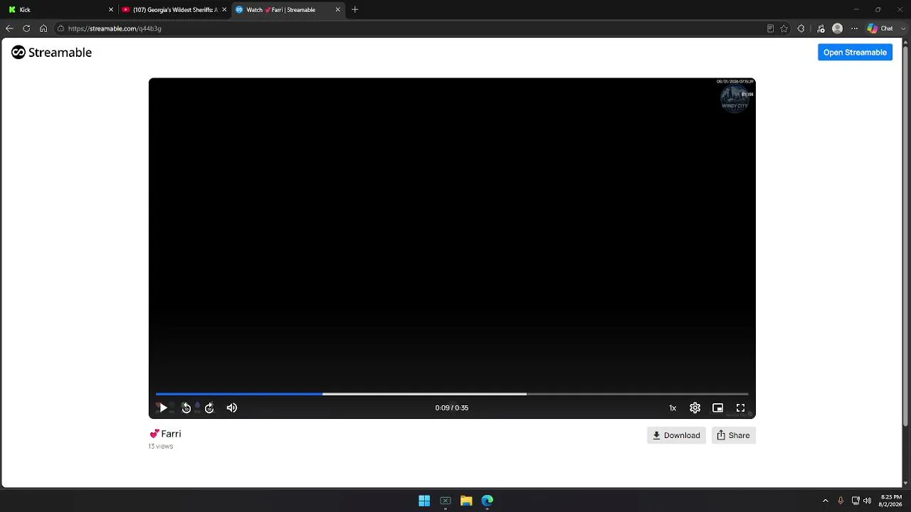Screen dimensions: 911x512
Task: Switch to Georgia's Wildest Sheriffs tab
Action: [173, 9]
